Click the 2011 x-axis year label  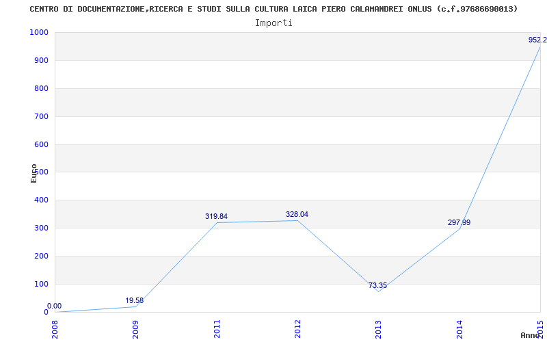(217, 329)
